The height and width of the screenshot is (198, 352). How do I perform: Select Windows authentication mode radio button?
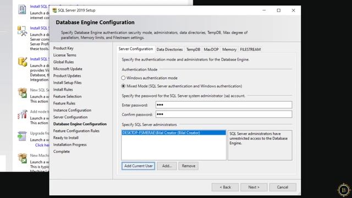point(123,78)
